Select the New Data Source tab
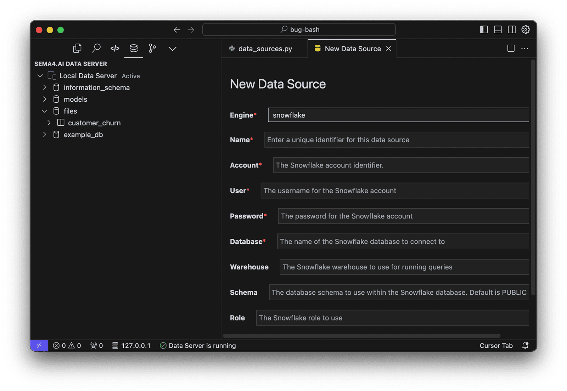The image size is (567, 391). [x=352, y=49]
